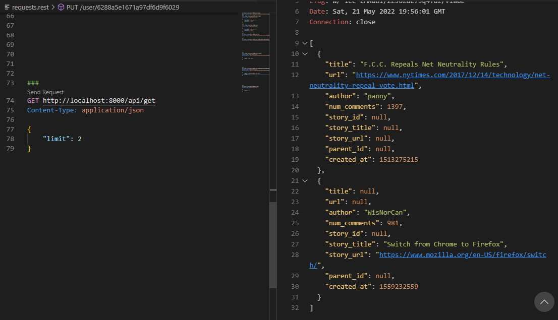
Task: Open the mozilla.org firefox switch link
Action: coord(428,260)
